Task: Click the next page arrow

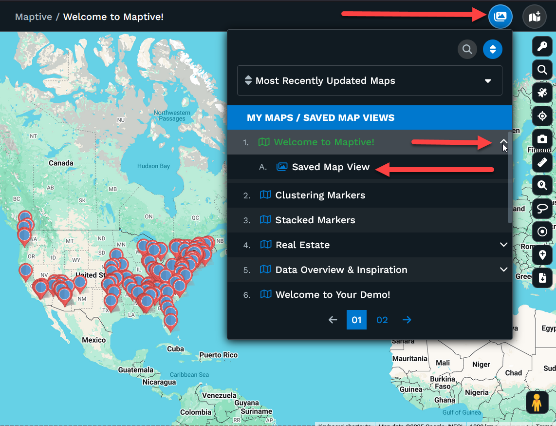Action: coord(407,320)
